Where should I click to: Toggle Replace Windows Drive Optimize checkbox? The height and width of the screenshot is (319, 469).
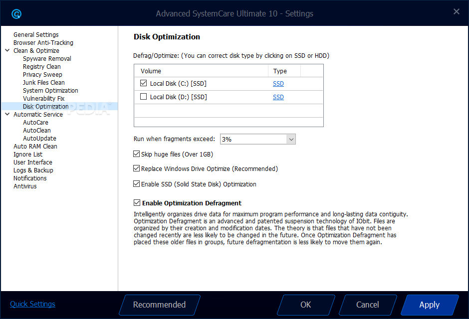[x=136, y=168]
